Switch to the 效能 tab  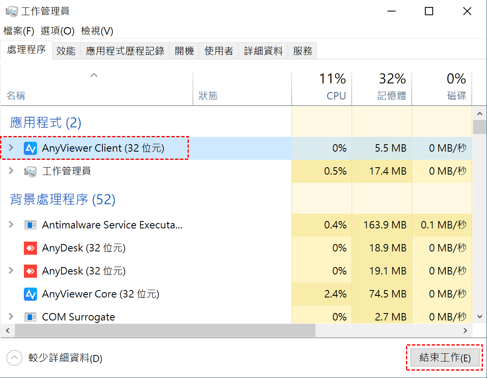66,51
